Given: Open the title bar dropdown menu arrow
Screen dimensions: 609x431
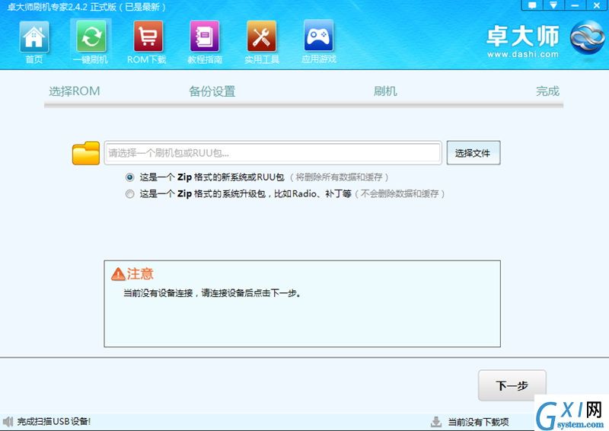Looking at the screenshot, I should 553,5.
